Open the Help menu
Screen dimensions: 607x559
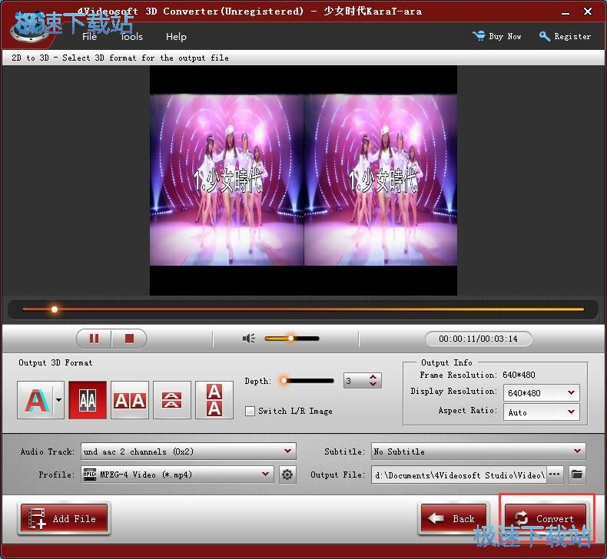click(176, 37)
